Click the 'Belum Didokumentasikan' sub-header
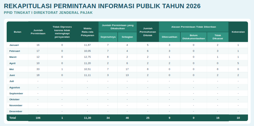254x126 pixels. (x=194, y=37)
